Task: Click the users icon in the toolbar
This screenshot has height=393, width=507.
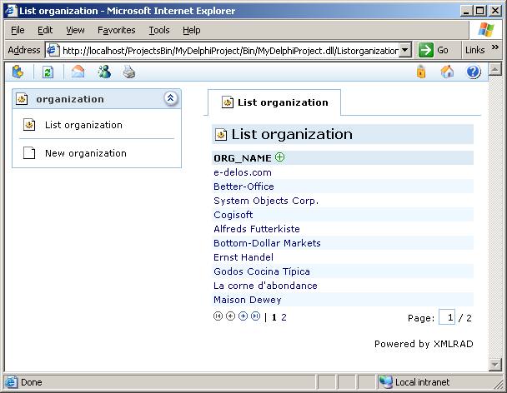Action: (104, 72)
